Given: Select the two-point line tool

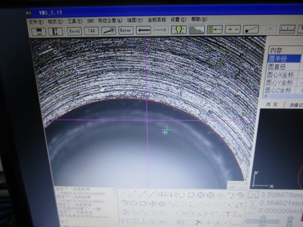Looking at the screenshot, I should 133,194.
